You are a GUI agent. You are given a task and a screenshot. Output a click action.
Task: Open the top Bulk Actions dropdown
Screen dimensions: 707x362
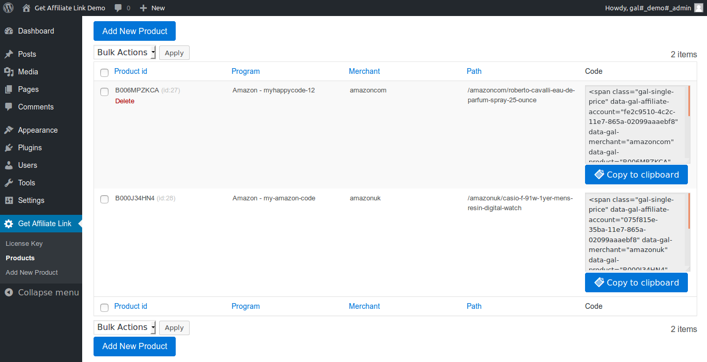point(125,52)
